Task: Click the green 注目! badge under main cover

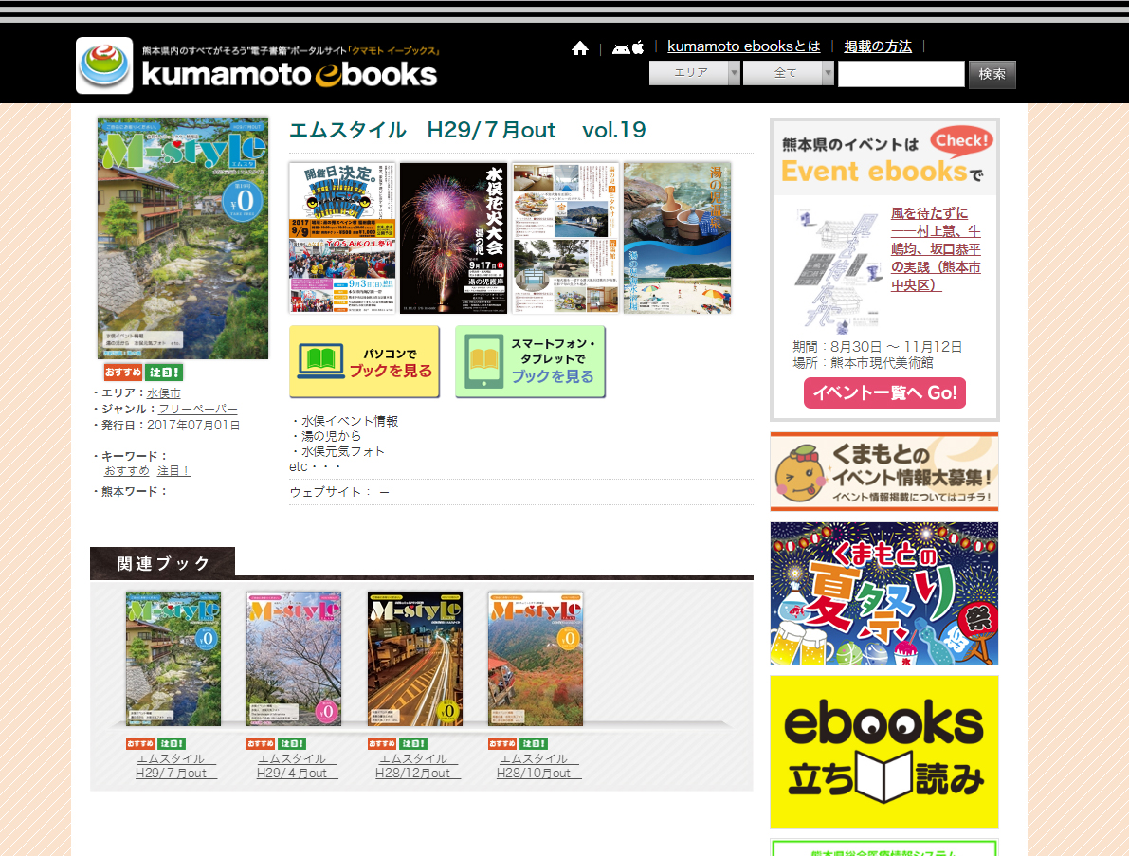Action: (x=164, y=373)
